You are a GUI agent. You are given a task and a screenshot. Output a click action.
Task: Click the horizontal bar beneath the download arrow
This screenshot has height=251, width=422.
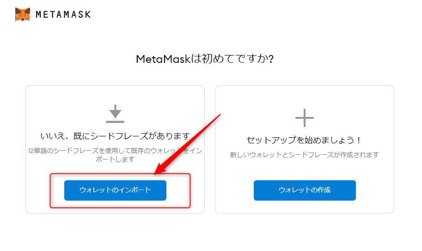point(115,122)
